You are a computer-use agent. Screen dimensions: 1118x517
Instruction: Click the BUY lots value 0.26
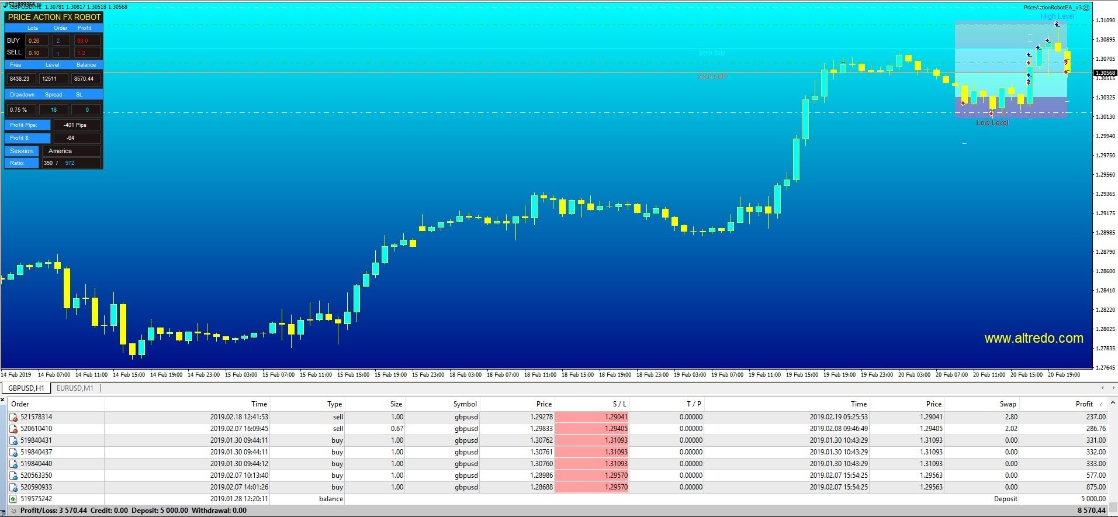(36, 40)
